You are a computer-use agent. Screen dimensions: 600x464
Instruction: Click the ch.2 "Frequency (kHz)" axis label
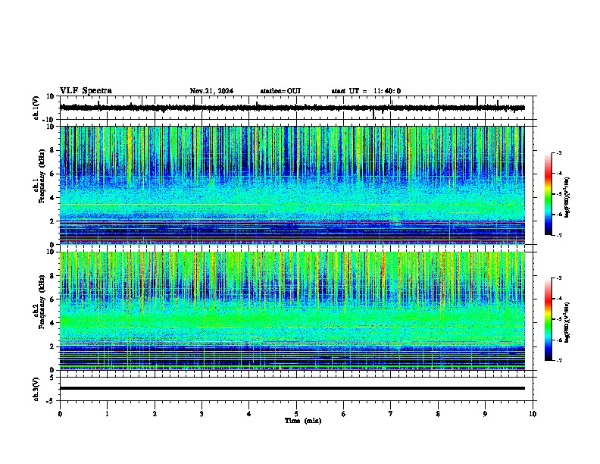[x=42, y=302]
